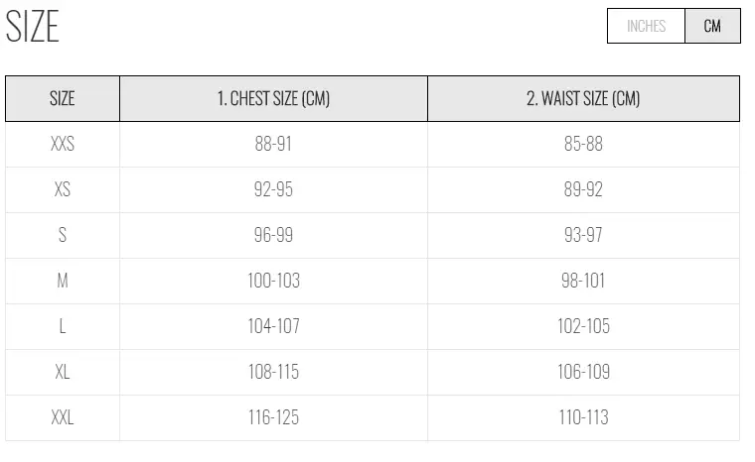Click the Waist Size (CM) column header
This screenshot has width=755, height=462.
[x=583, y=99]
